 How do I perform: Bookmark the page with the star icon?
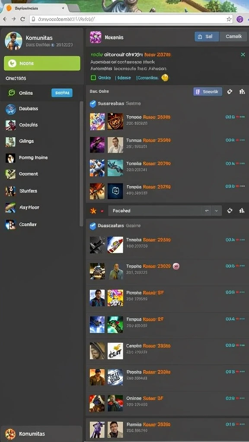(229, 19)
